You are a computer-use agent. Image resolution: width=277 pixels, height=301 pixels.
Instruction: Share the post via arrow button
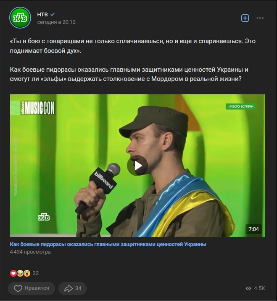pos(73,288)
